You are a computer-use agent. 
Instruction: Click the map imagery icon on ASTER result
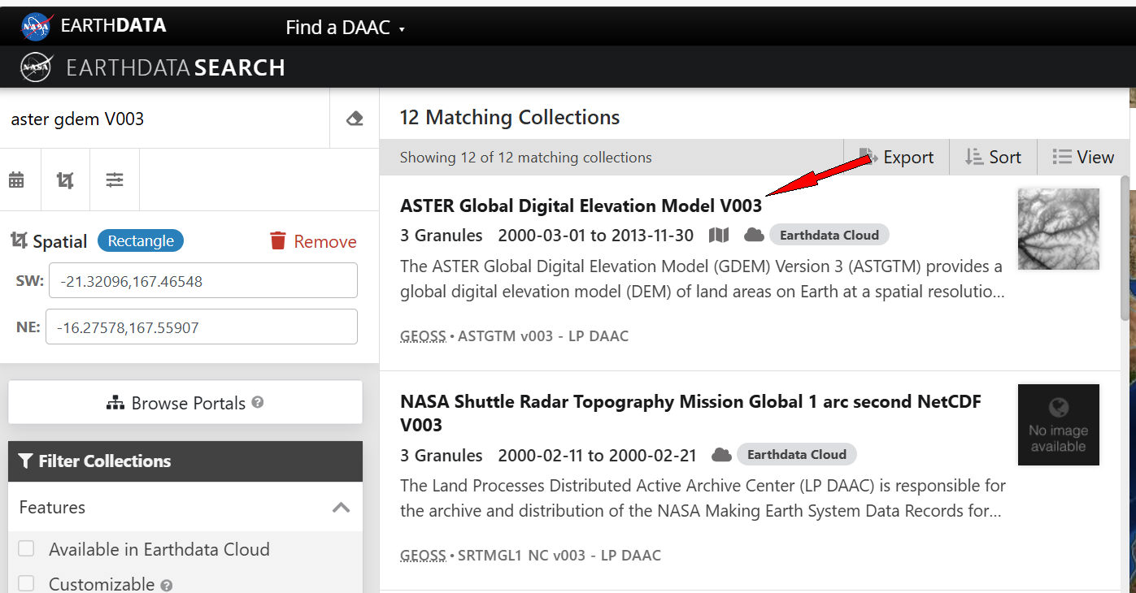(719, 236)
